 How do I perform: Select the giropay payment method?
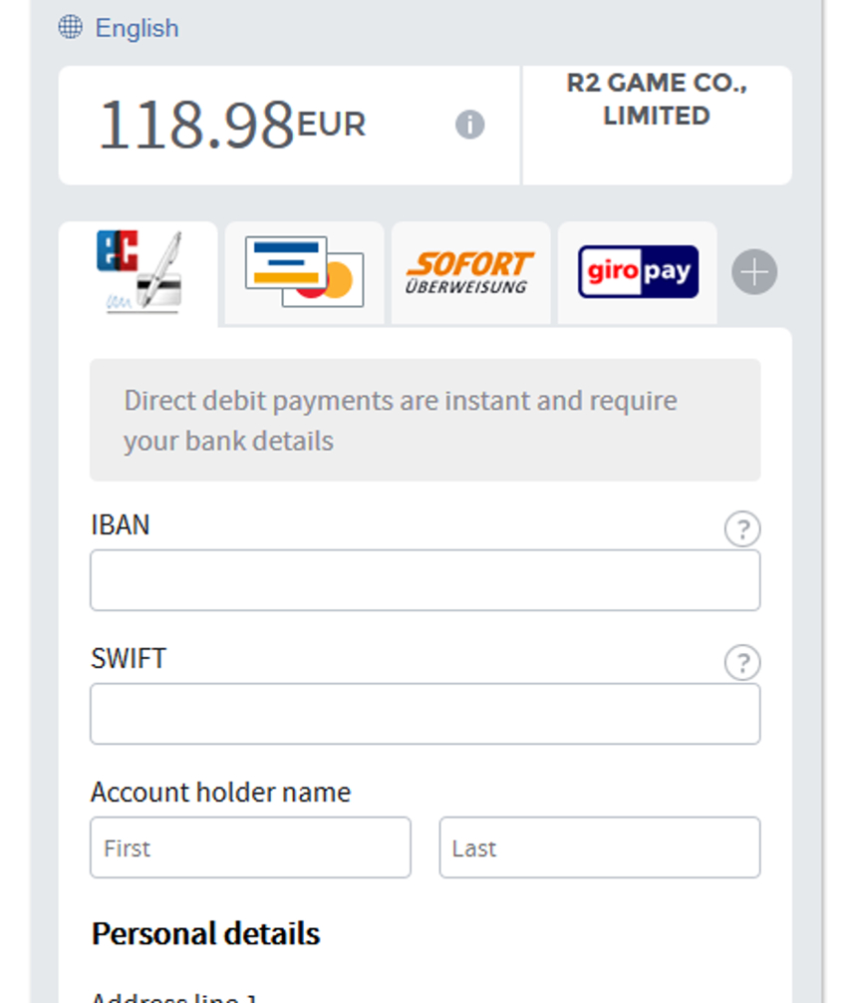[638, 272]
